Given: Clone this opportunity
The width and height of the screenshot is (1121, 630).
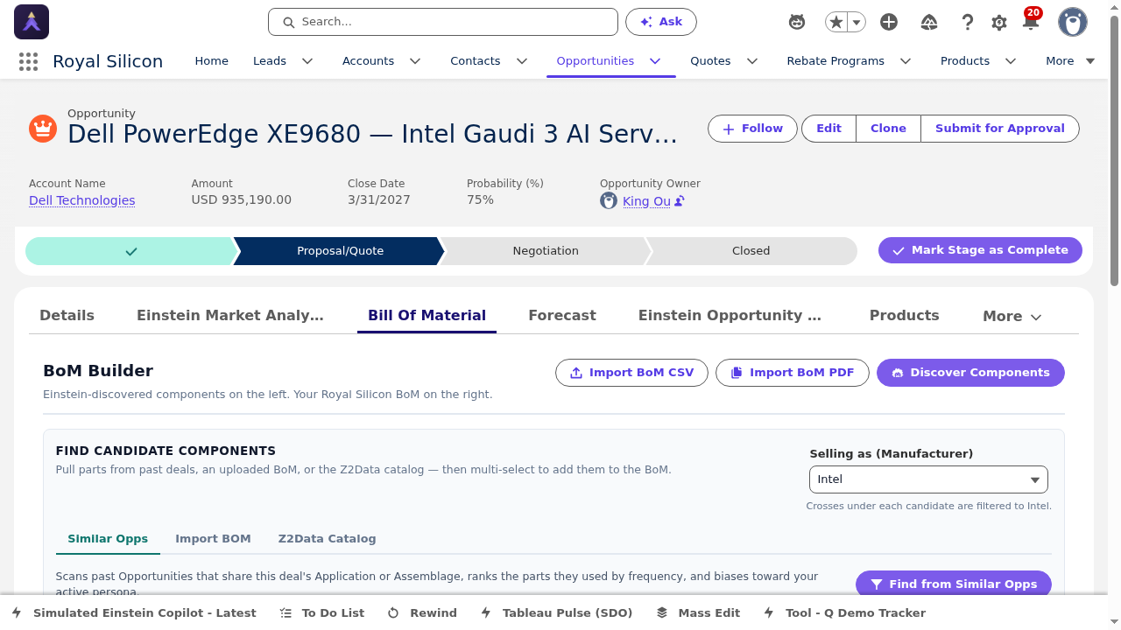Looking at the screenshot, I should [888, 129].
